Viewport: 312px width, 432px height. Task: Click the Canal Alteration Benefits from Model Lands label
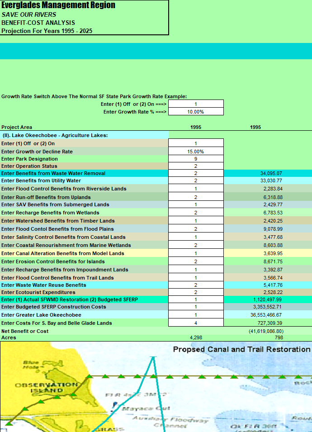62,253
